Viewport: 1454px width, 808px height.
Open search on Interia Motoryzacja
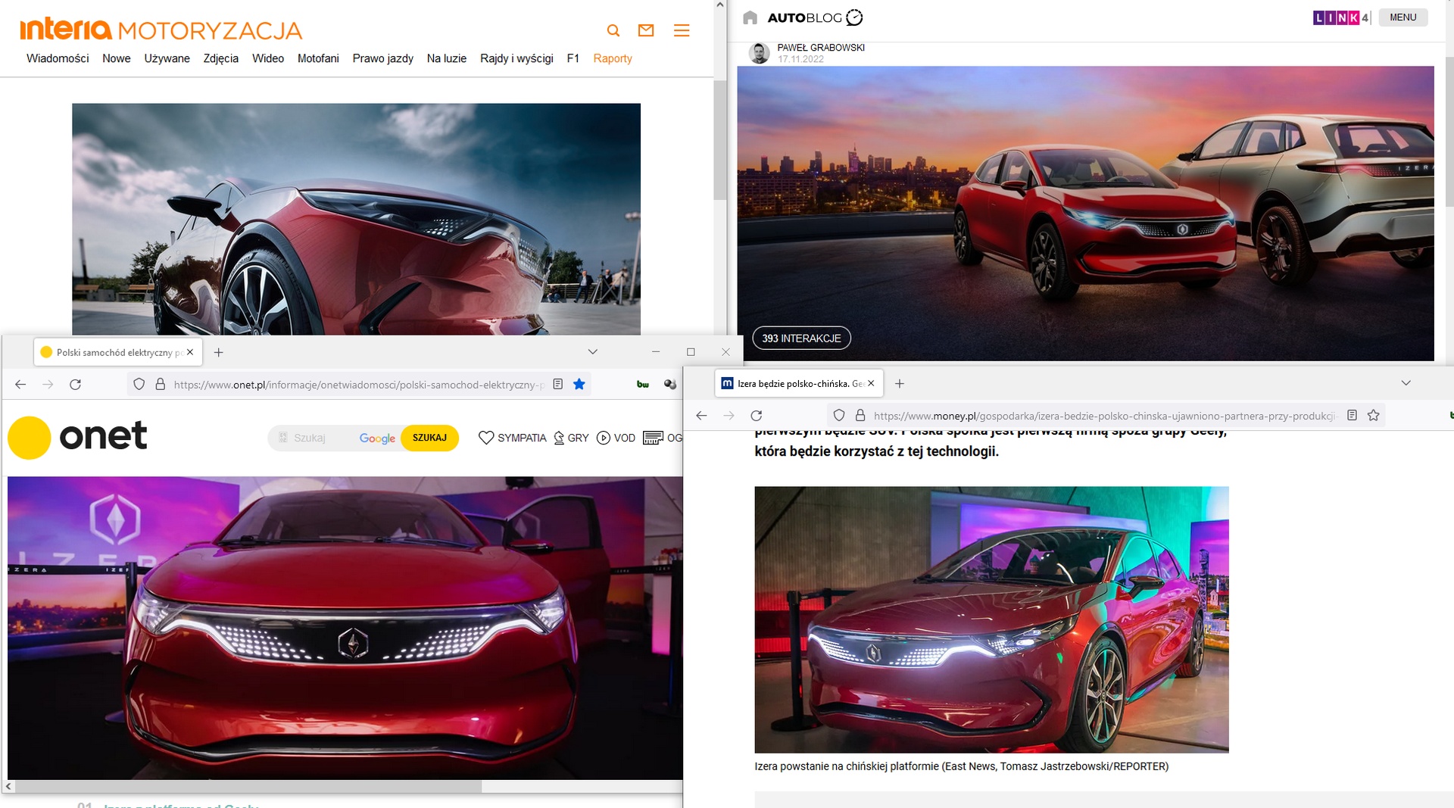coord(613,30)
